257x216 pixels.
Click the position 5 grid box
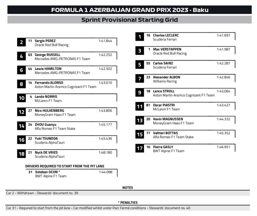pyautogui.click(x=140, y=65)
